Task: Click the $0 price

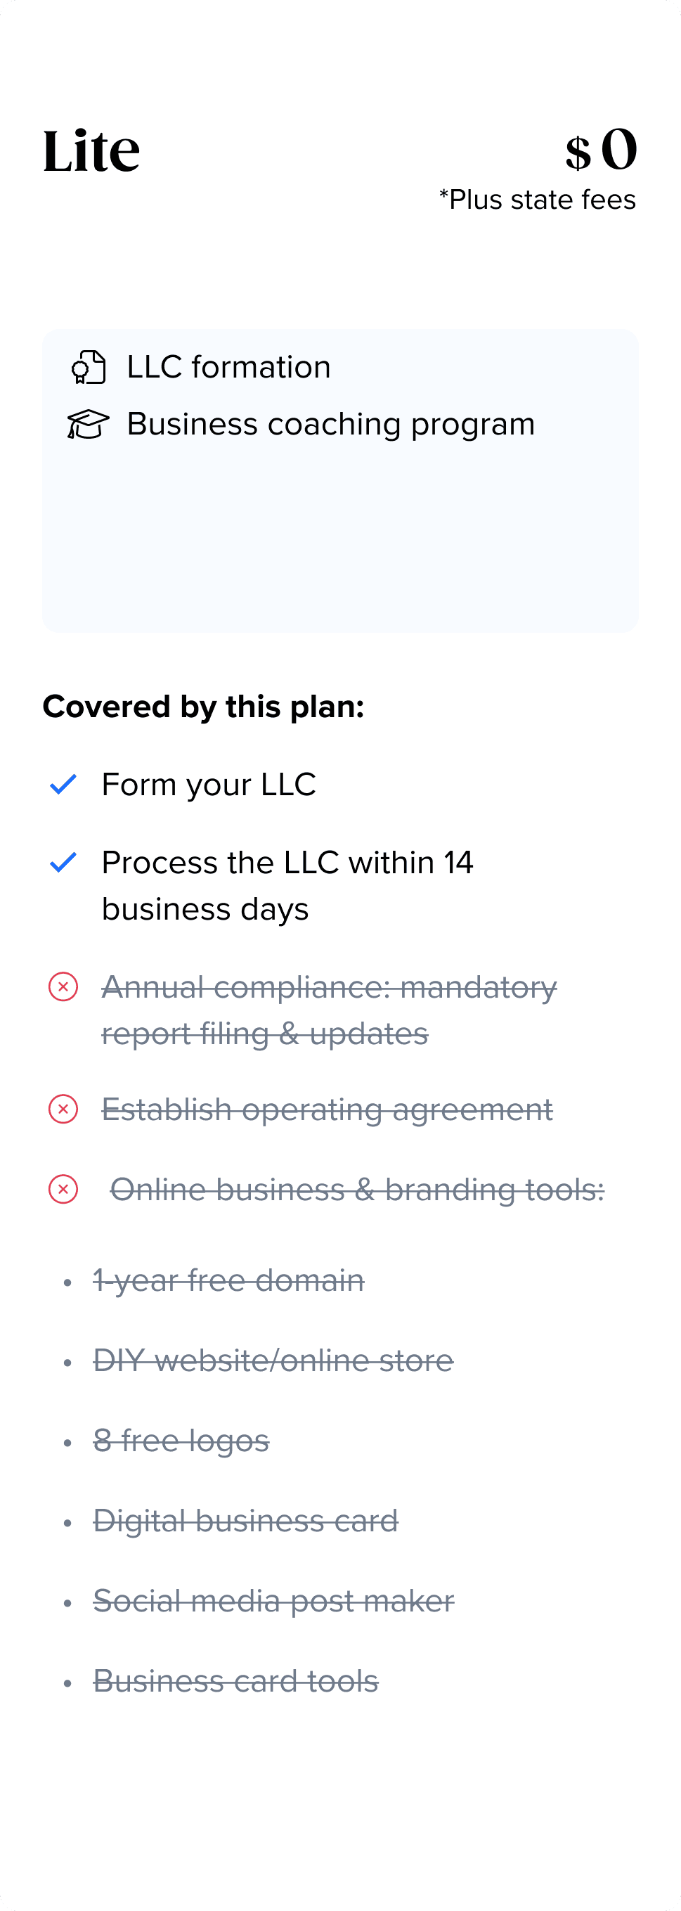Action: (x=601, y=149)
